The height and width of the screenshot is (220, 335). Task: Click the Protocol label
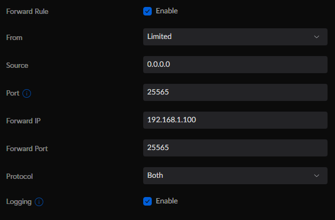coord(19,176)
